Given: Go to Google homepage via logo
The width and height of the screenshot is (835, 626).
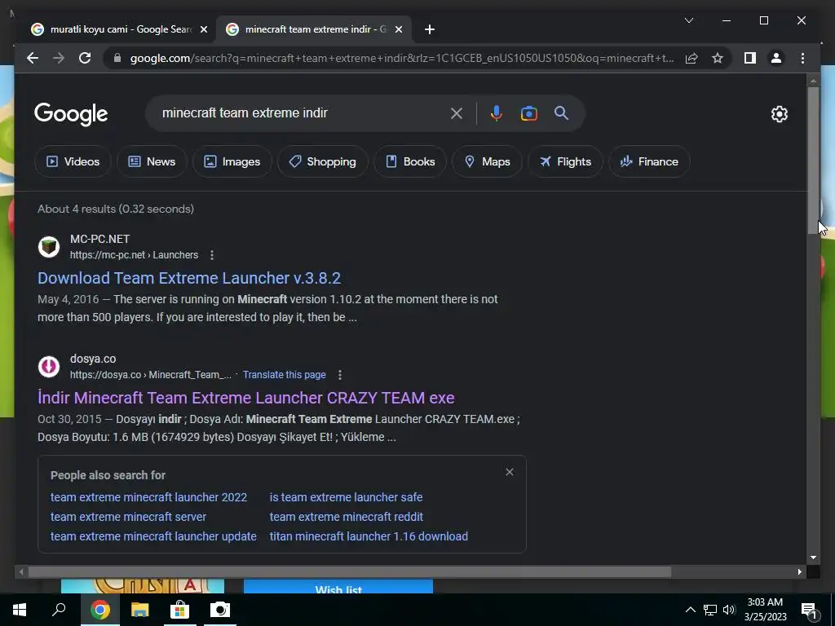Looking at the screenshot, I should pos(71,114).
